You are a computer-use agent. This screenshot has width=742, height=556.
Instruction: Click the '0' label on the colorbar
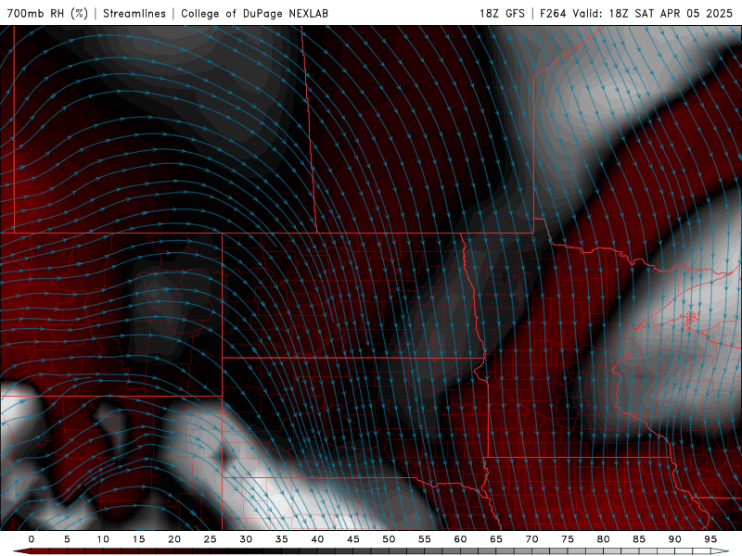(32, 539)
